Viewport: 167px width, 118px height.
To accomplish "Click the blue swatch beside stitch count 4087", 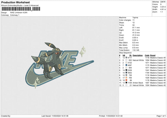I will pos(126,65).
